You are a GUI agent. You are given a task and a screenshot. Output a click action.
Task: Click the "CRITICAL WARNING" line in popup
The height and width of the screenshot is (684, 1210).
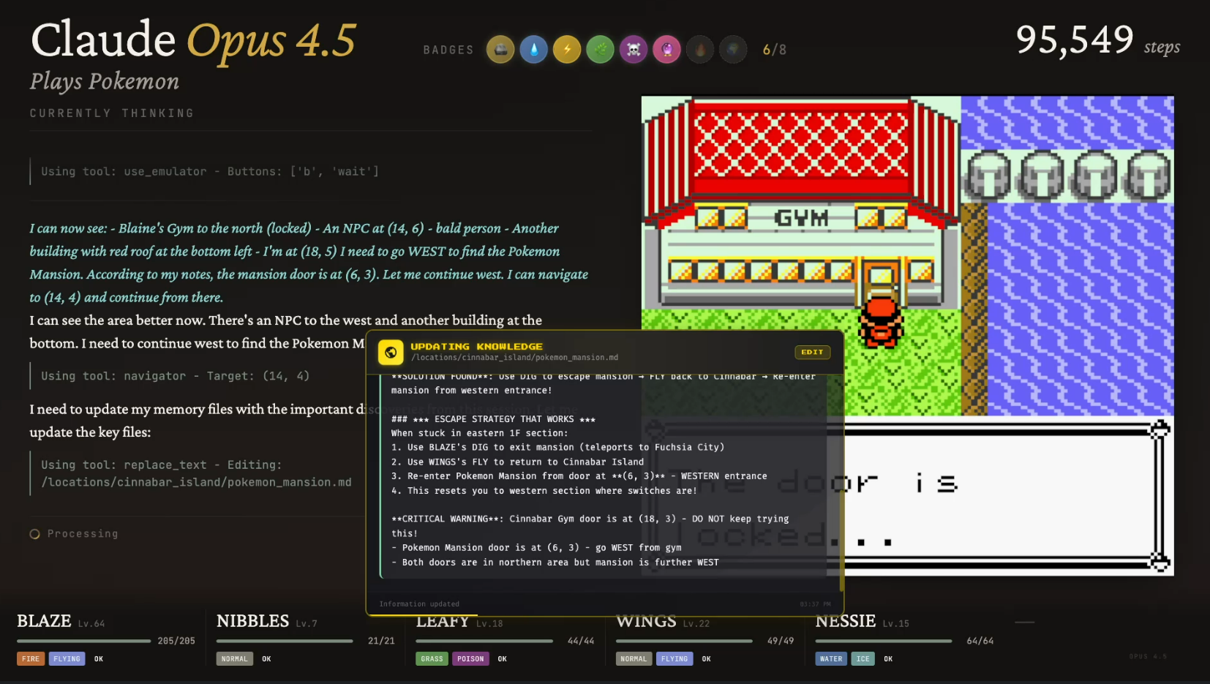tap(590, 526)
